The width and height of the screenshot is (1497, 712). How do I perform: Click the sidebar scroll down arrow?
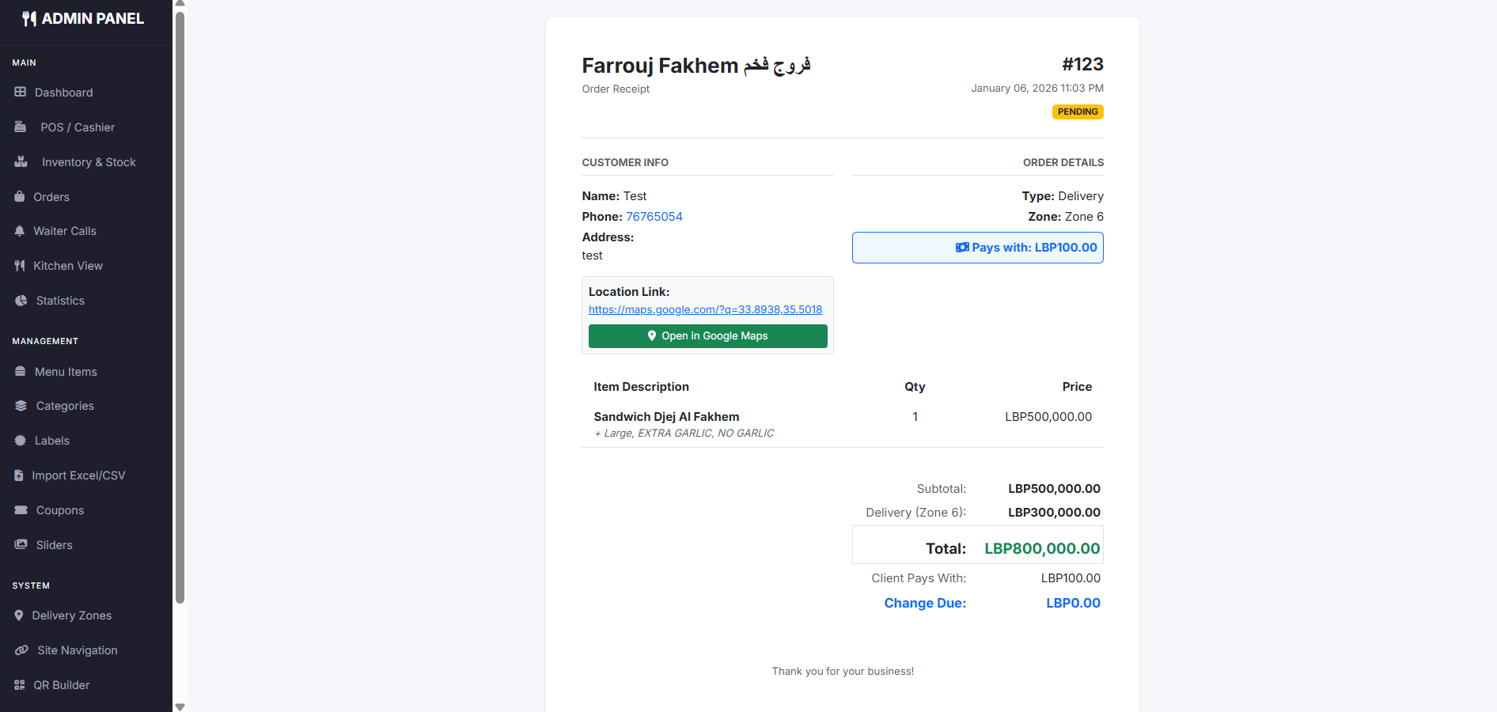180,706
